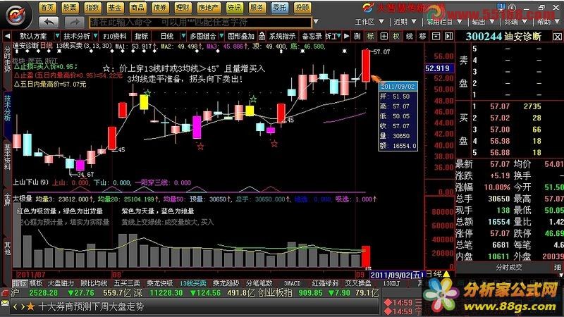Open the 基金 funds menu tab
The width and height of the screenshot is (564, 317).
(115, 7)
